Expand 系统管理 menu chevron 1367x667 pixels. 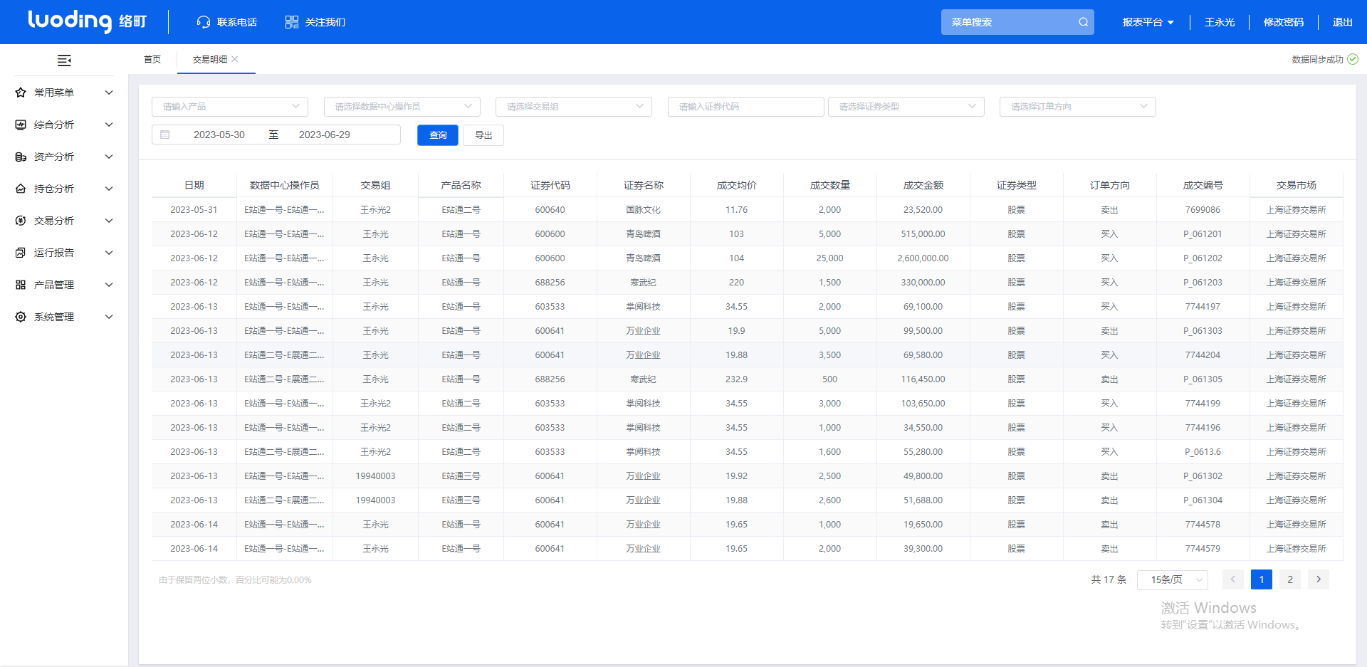click(109, 317)
